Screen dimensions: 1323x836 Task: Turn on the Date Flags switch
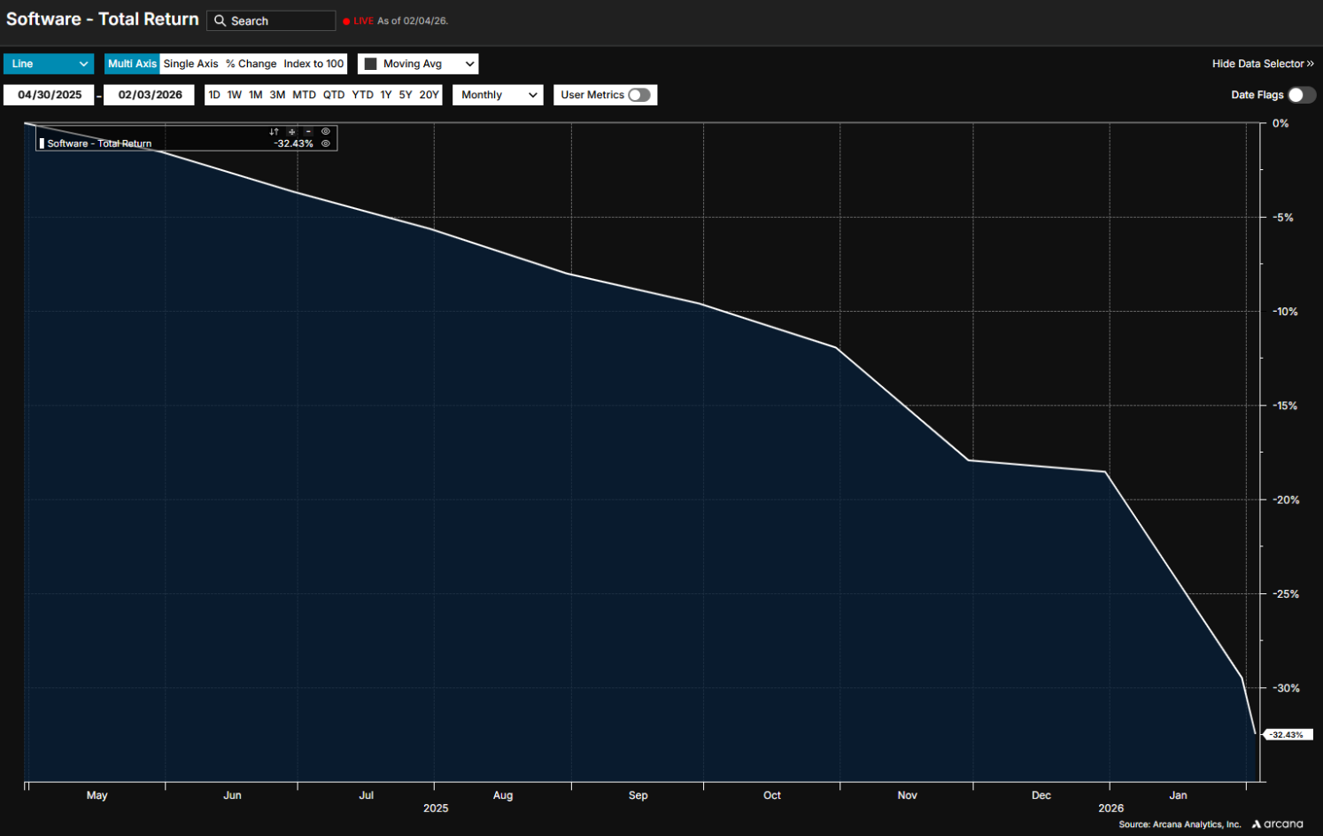click(x=1301, y=95)
